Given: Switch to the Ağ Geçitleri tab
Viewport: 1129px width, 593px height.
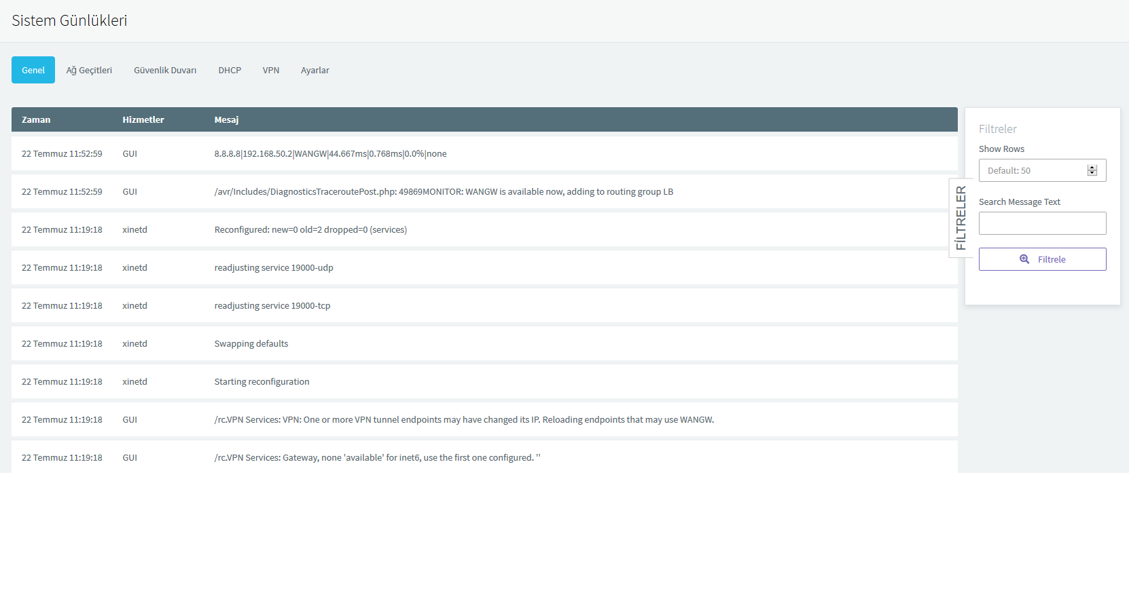Looking at the screenshot, I should 89,70.
